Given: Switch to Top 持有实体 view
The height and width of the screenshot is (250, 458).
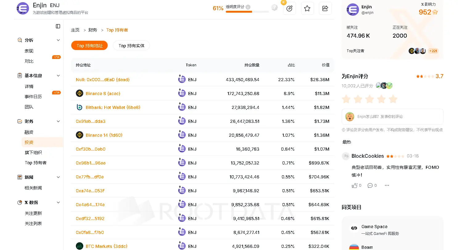Looking at the screenshot, I should pos(131,46).
